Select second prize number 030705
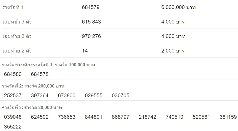This screenshot has height=131, width=238. (x=121, y=95)
